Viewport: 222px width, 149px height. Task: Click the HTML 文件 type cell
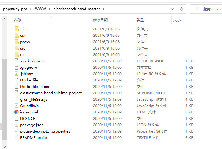coord(146,112)
